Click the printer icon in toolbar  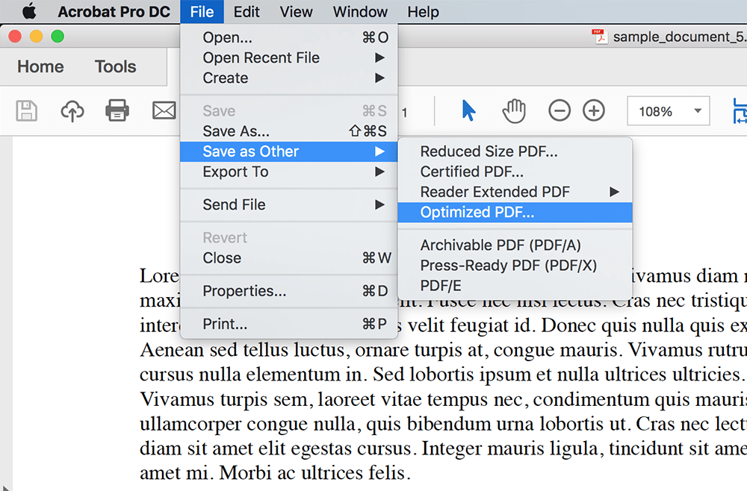coord(117,110)
